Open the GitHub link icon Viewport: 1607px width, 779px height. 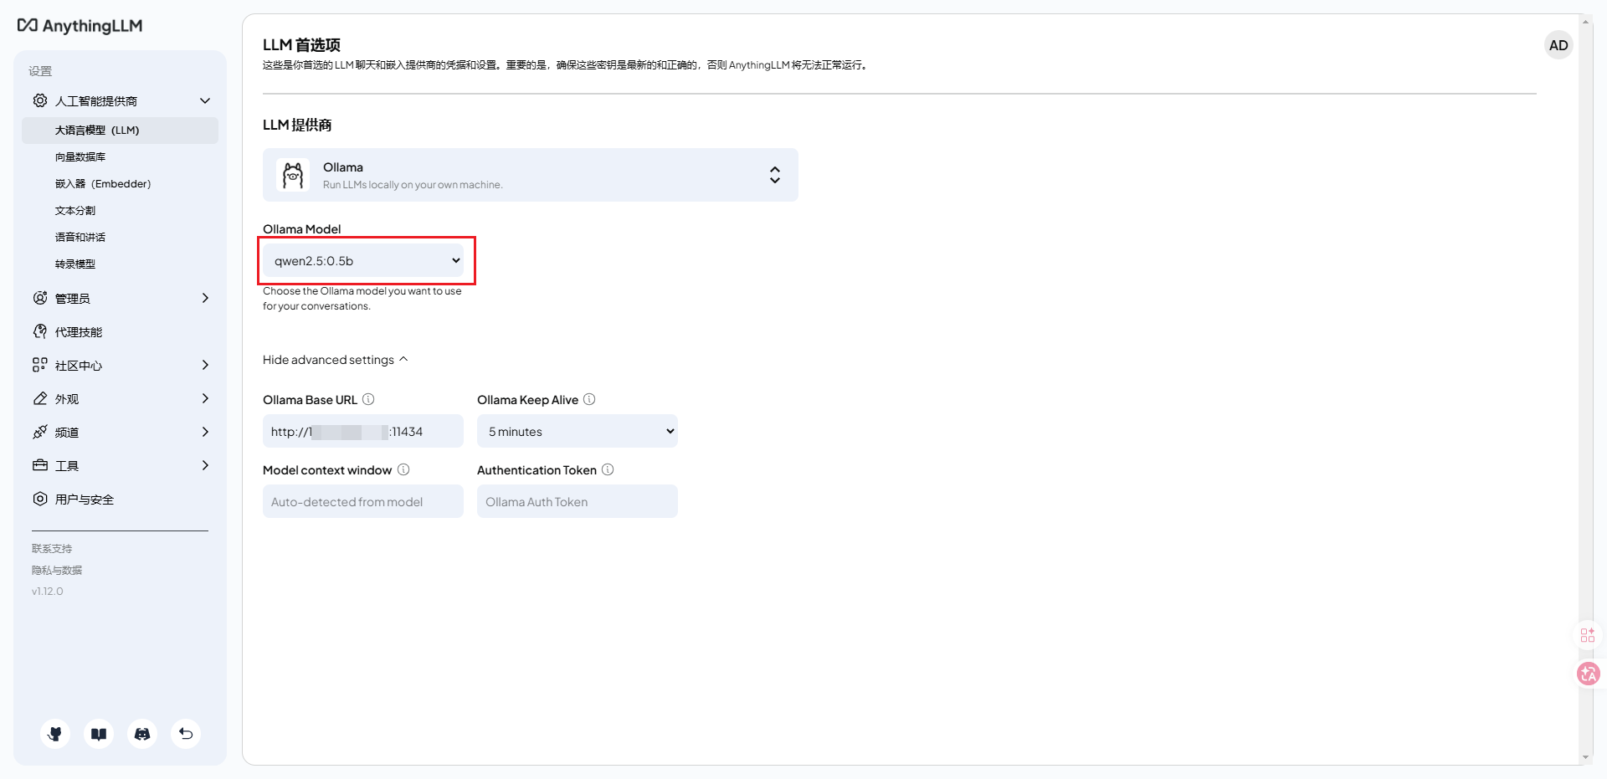55,734
